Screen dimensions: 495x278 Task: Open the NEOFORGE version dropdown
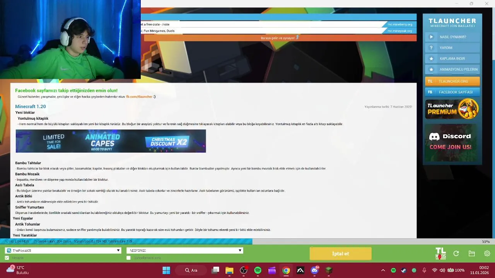184,251
